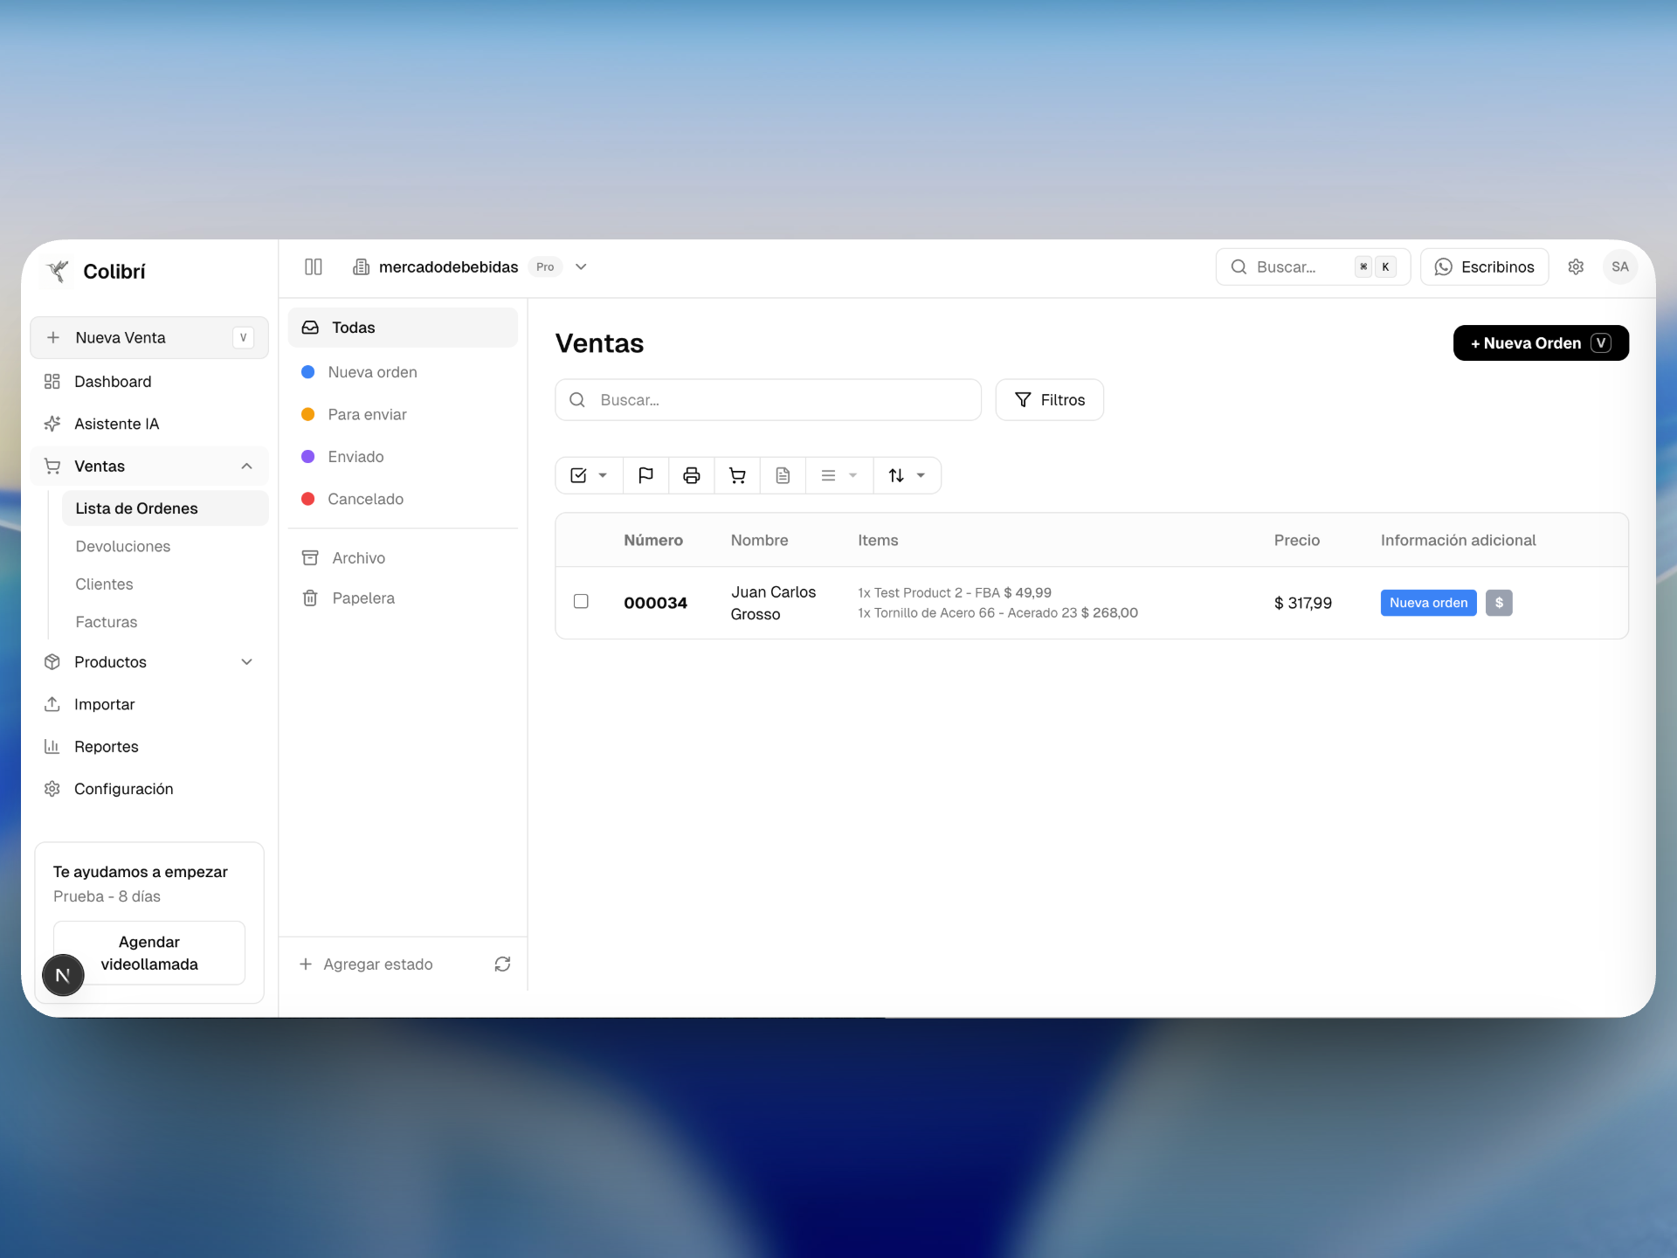This screenshot has height=1258, width=1677.
Task: Click the Nueva Orden black button
Action: [x=1540, y=342]
